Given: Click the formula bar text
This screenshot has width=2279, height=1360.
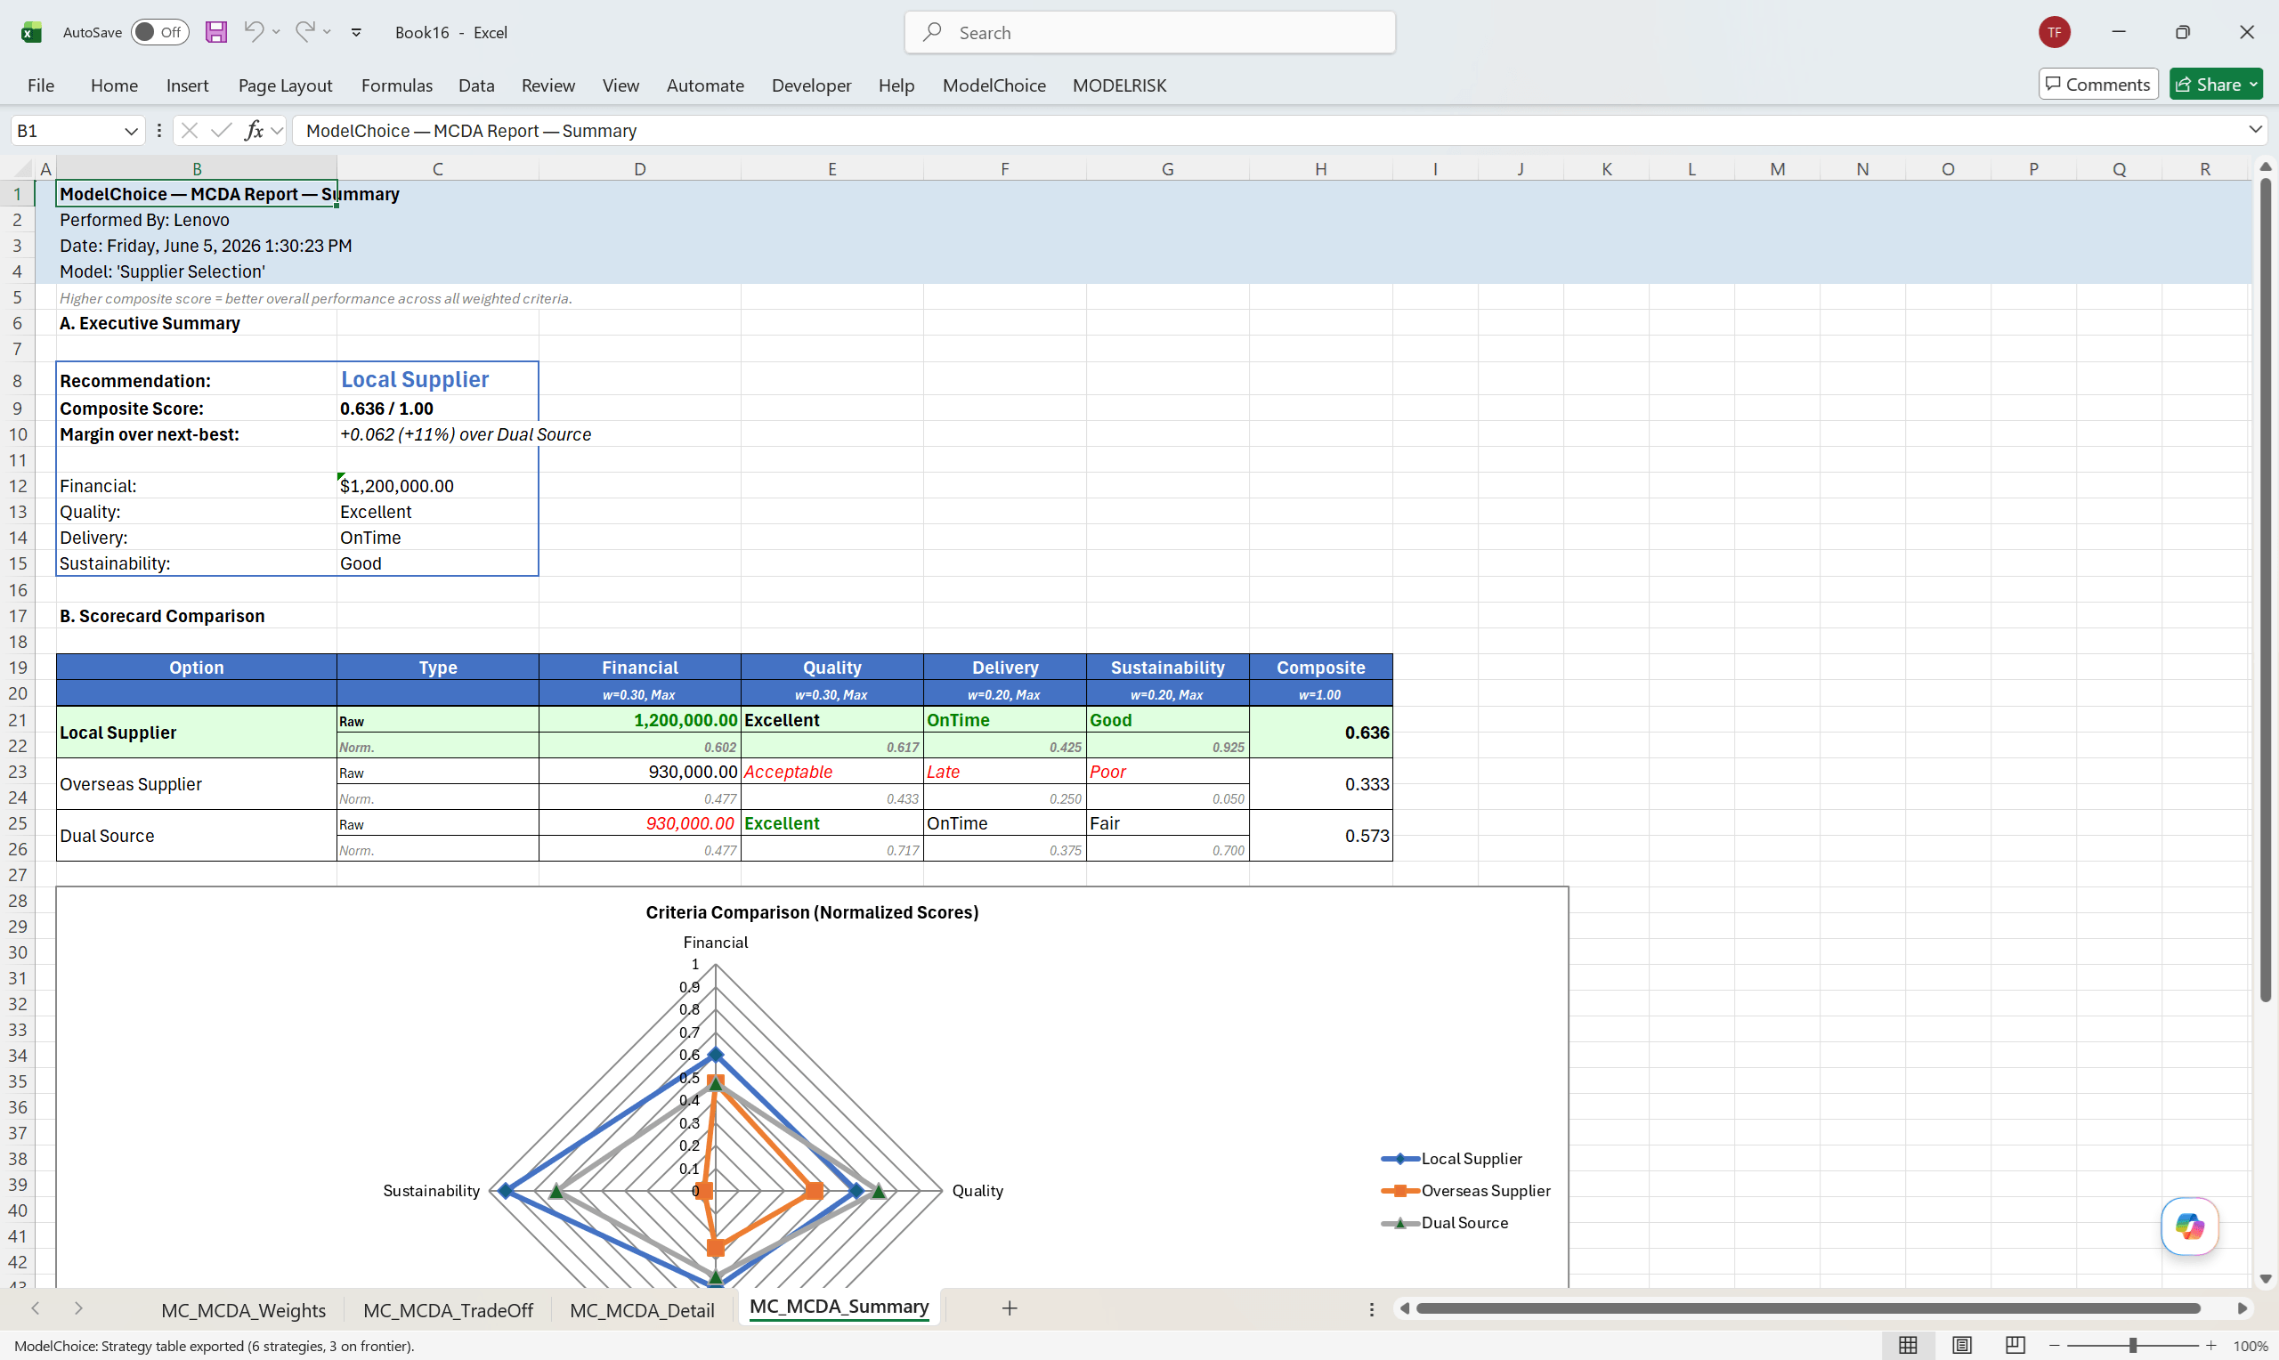Looking at the screenshot, I should (x=471, y=131).
